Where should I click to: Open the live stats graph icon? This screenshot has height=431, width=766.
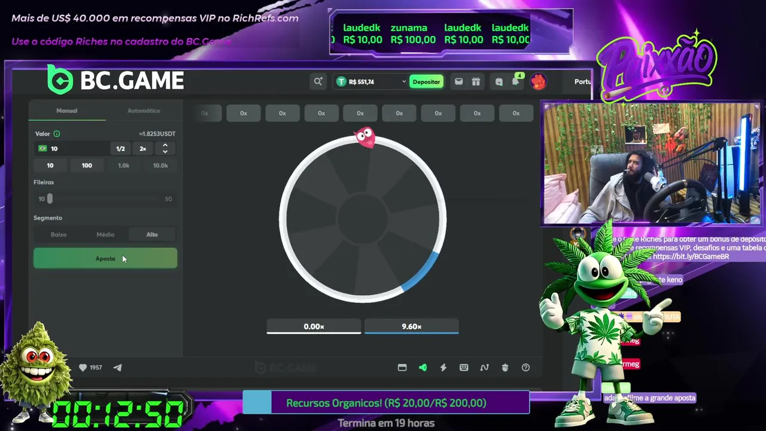click(x=485, y=368)
